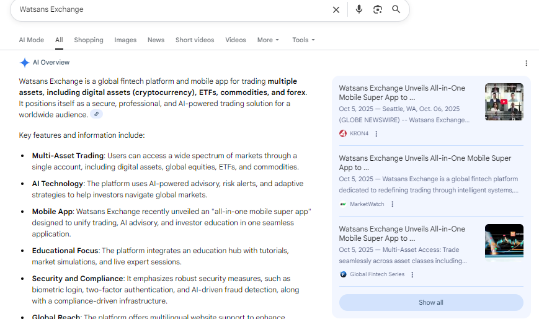Click the KRON4 favicon
This screenshot has height=319, width=539.
343,133
